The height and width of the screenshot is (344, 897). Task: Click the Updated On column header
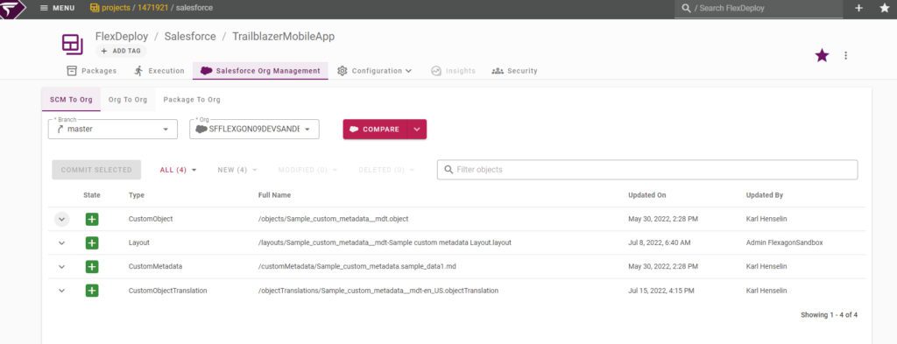click(647, 195)
